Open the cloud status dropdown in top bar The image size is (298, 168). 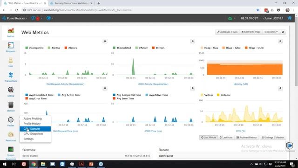click(232, 18)
